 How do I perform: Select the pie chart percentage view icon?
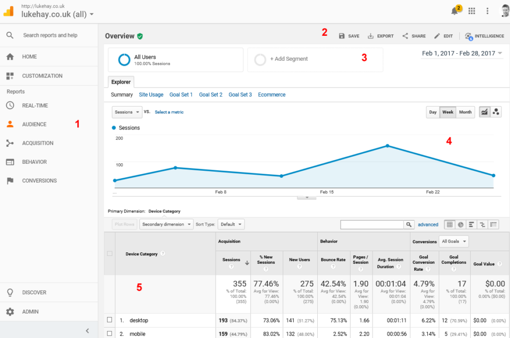click(461, 225)
